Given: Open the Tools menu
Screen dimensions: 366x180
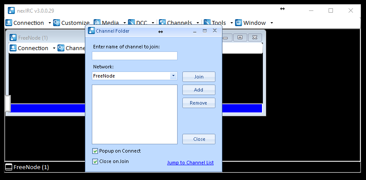Looking at the screenshot, I should pyautogui.click(x=219, y=23).
